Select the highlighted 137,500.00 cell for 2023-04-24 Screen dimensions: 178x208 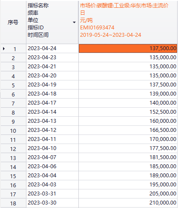point(128,48)
